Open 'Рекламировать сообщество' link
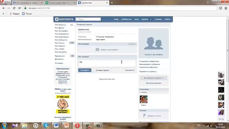 click(150, 64)
